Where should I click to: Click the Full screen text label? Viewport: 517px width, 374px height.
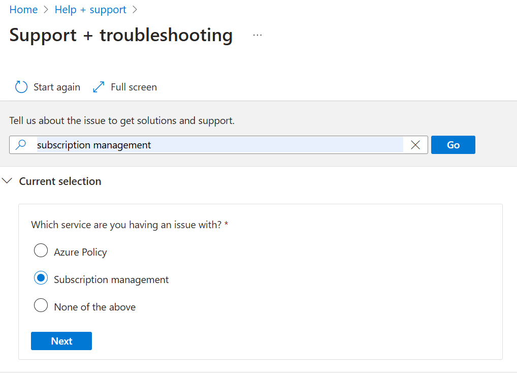(134, 87)
